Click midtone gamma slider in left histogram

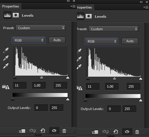pyautogui.click(x=41, y=77)
